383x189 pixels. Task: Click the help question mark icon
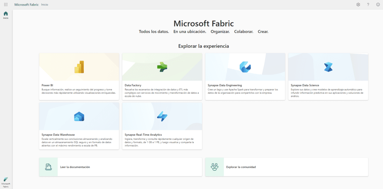coord(368,4)
